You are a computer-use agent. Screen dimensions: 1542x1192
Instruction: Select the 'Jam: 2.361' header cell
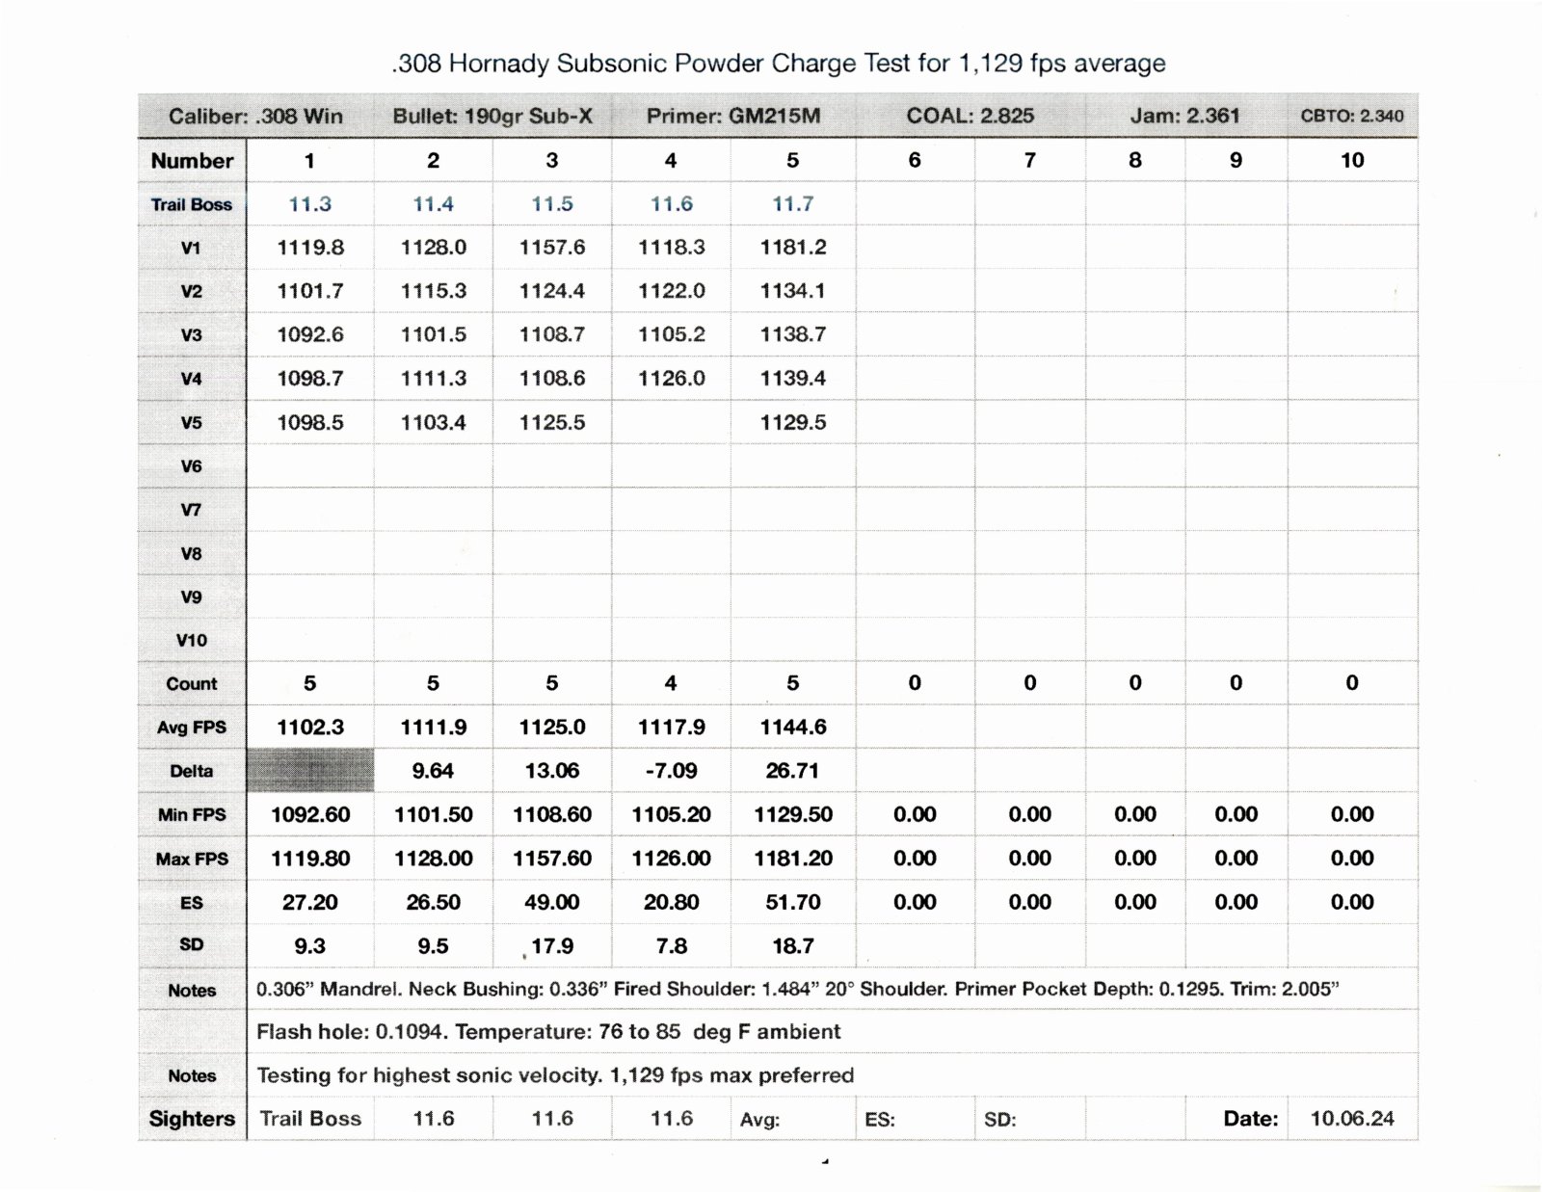[1184, 116]
